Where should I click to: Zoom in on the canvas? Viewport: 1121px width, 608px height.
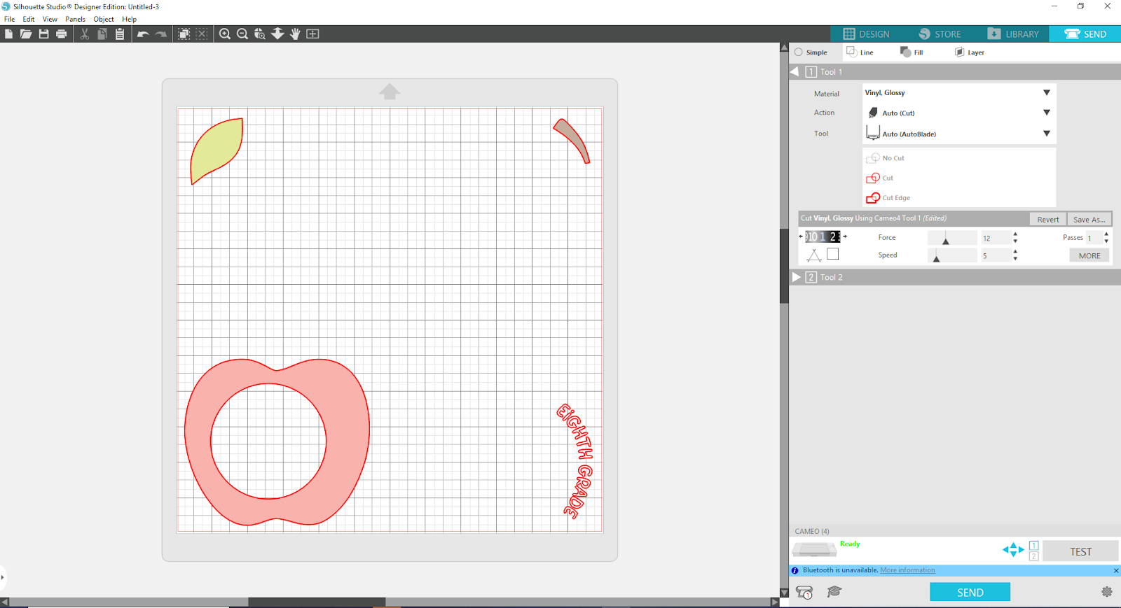click(225, 34)
